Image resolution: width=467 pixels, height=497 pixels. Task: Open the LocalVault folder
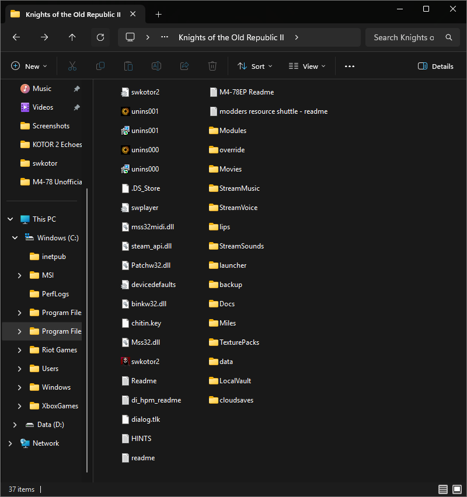point(230,381)
